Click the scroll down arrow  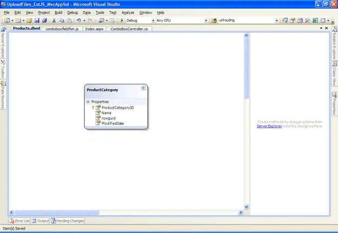pos(246,207)
